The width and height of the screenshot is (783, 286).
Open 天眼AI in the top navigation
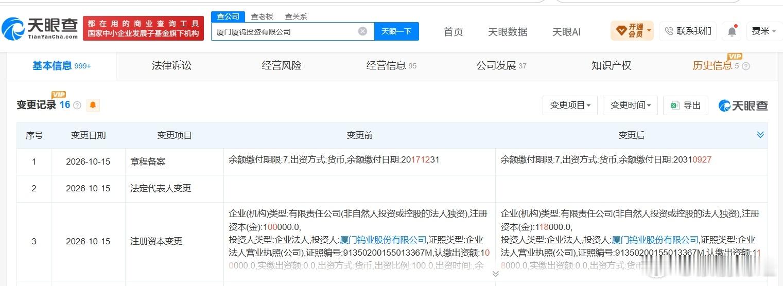pyautogui.click(x=566, y=32)
